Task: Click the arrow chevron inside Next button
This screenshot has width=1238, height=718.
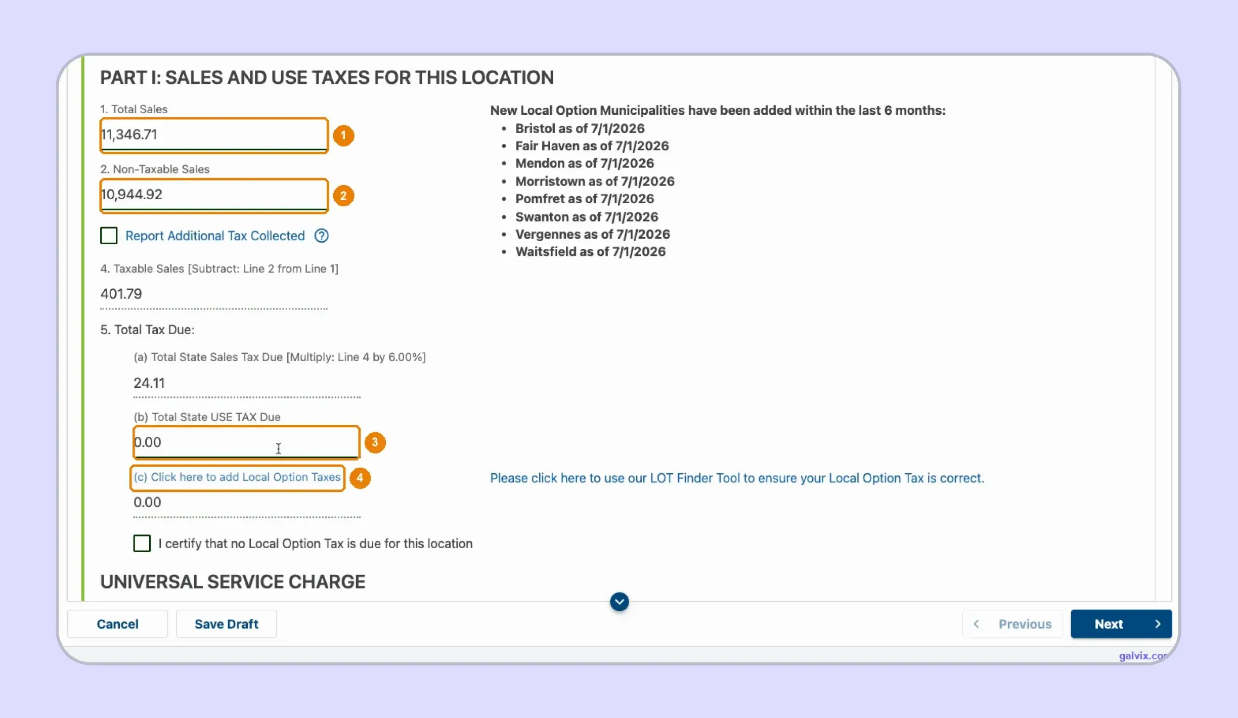Action: coord(1158,624)
